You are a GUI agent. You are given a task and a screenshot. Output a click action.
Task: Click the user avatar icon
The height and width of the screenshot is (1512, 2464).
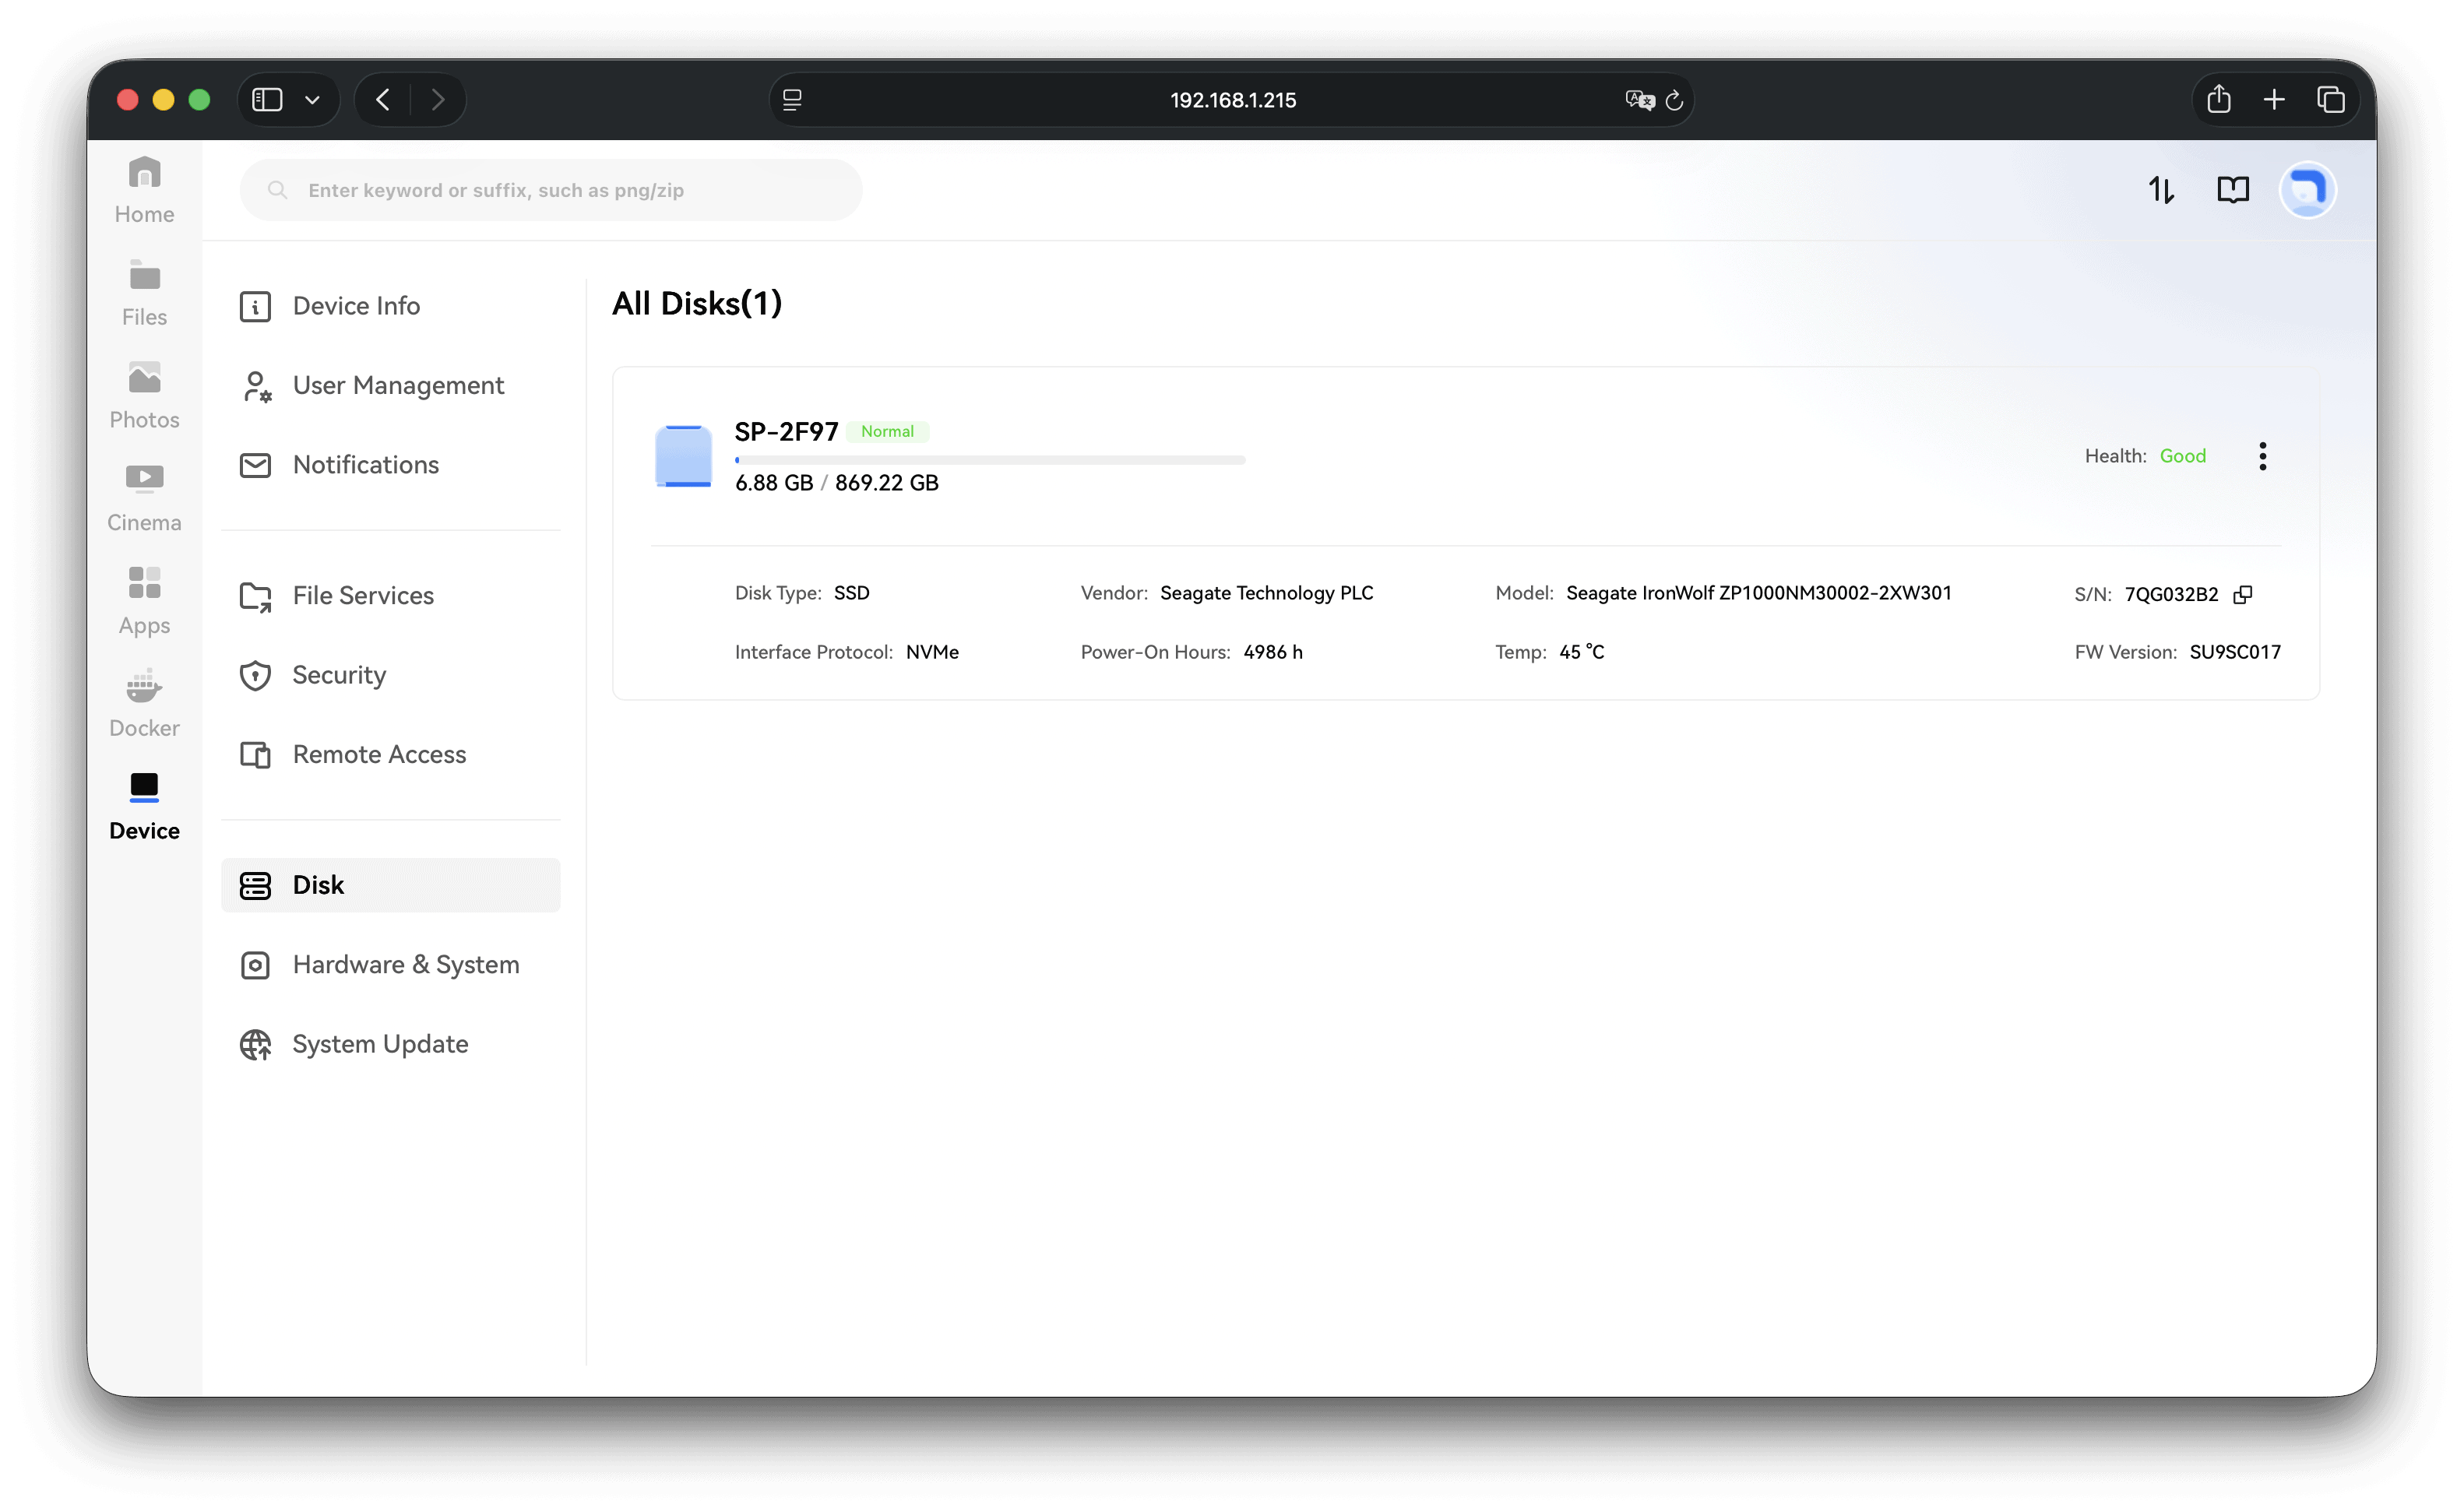tap(2307, 190)
